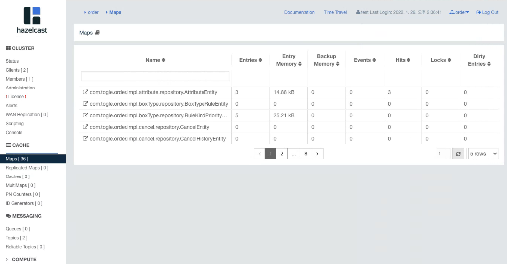Image resolution: width=507 pixels, height=264 pixels.
Task: Click the Name filter input field
Action: [155, 76]
